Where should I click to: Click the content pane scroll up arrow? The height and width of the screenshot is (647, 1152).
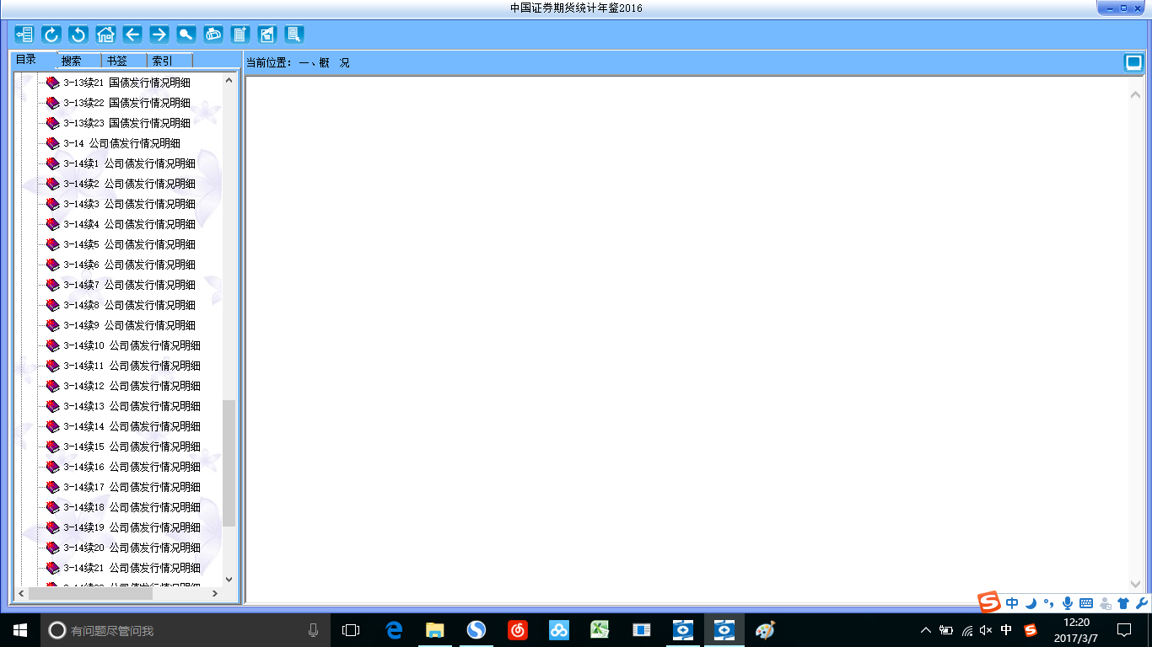[1135, 94]
